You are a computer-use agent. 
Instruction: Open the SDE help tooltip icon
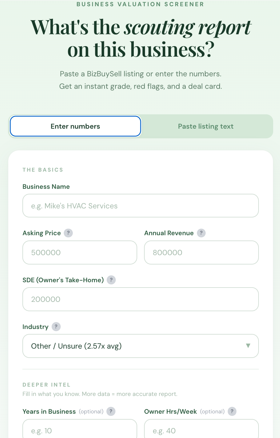pos(111,280)
